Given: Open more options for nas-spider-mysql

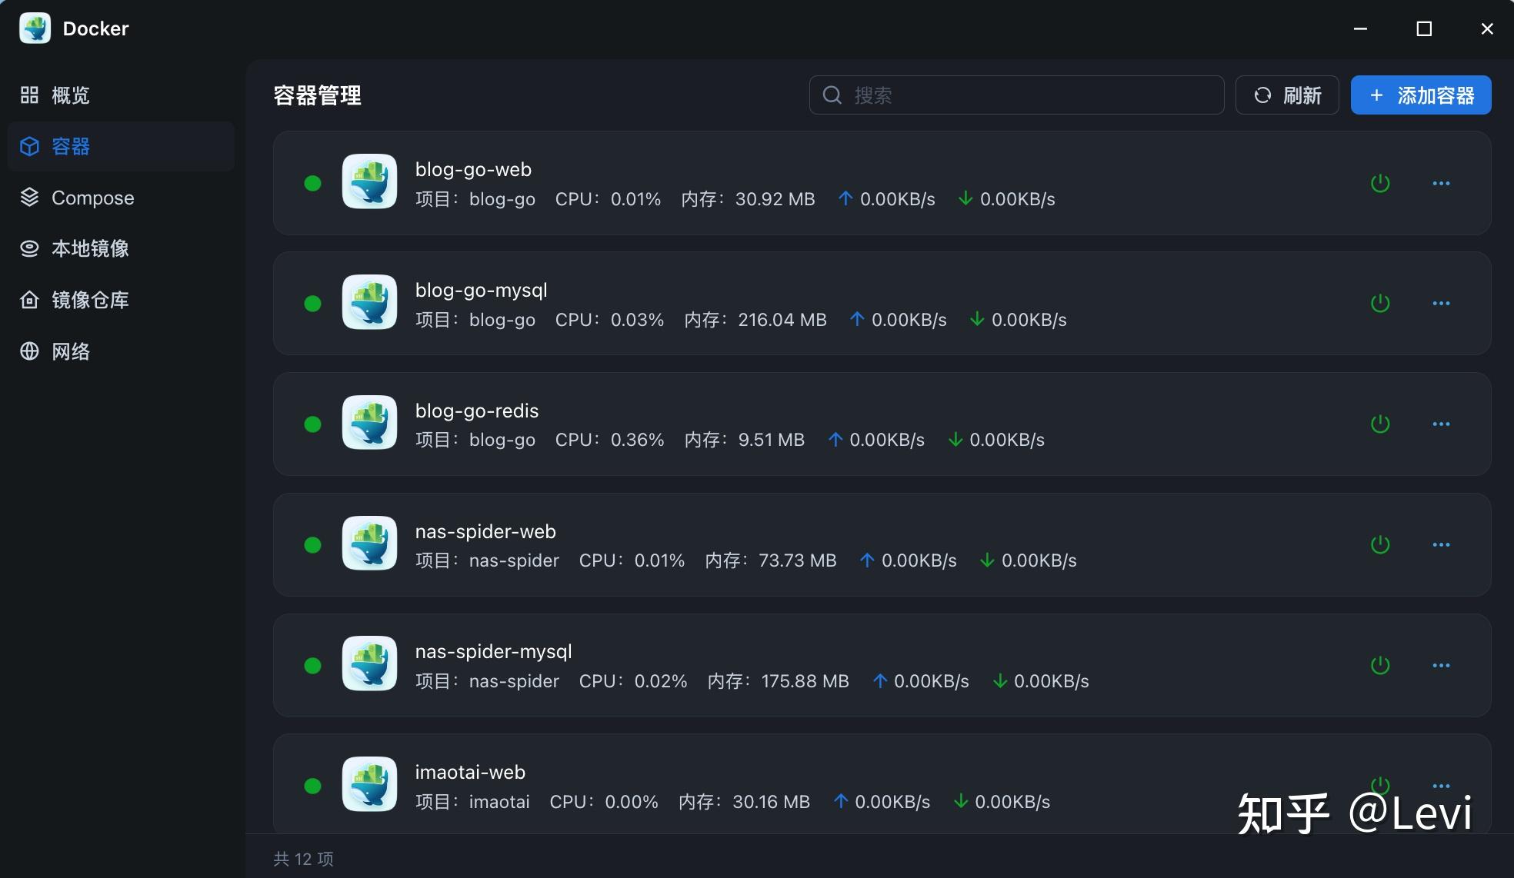Looking at the screenshot, I should tap(1441, 665).
